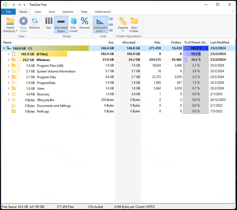Click the drive icon of C:\
This screenshot has height=210, width=237.
click(9, 48)
